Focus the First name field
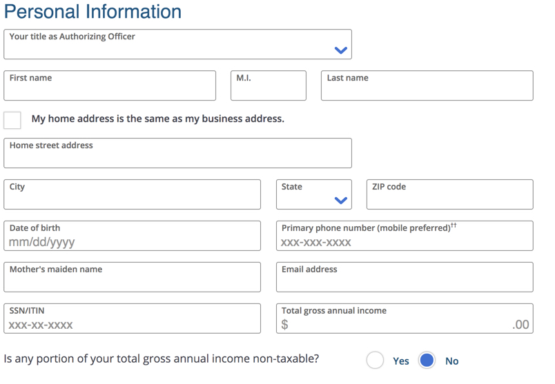555x384 pixels. (x=110, y=85)
